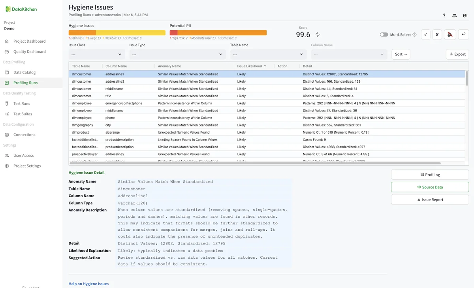Open Test Suites from sidebar
474x288 pixels.
[x=23, y=114]
